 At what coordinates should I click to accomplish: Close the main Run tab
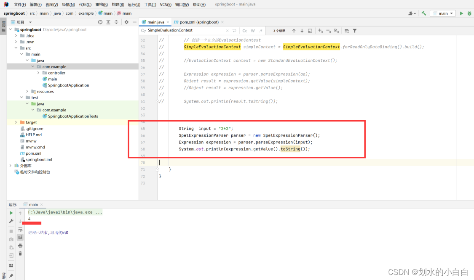click(41, 205)
